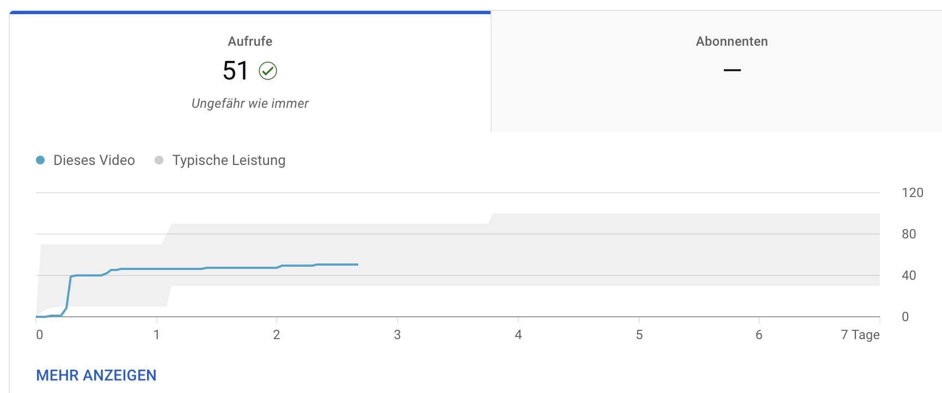942x393 pixels.
Task: Click the day 3 mark on x-axis
Action: point(397,335)
